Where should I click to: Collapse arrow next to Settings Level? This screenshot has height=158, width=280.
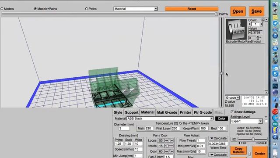266,117
